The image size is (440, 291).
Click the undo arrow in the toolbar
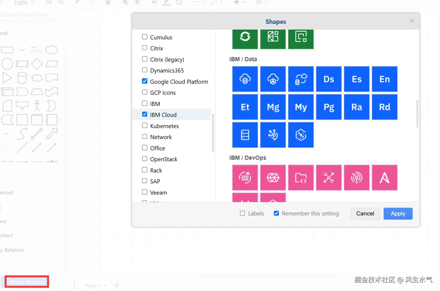coord(78,2)
